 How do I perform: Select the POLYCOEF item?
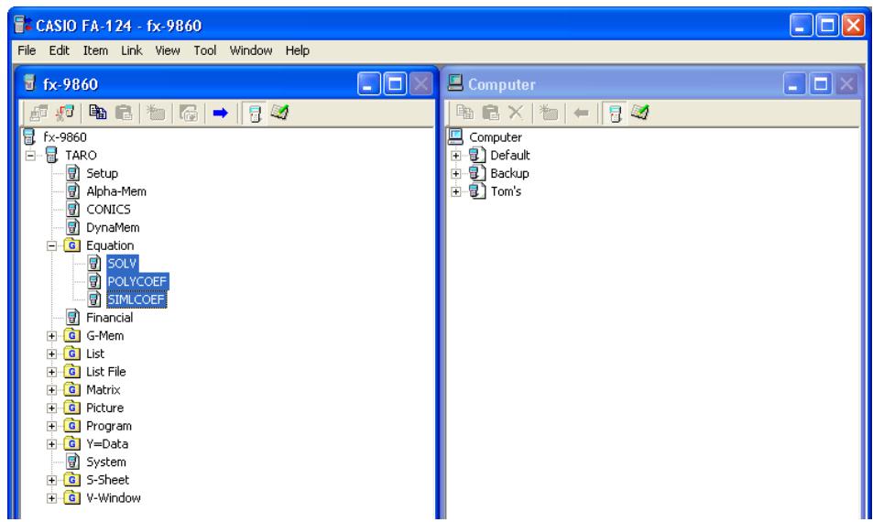(x=137, y=281)
